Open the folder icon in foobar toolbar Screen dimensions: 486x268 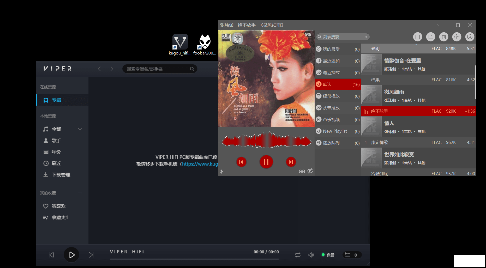(431, 37)
